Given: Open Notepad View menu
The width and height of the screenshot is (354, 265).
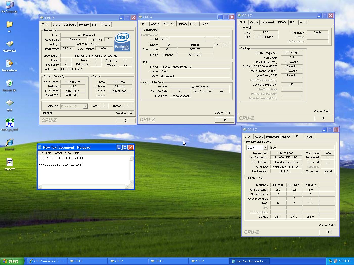Looking at the screenshot, I should (68, 153).
